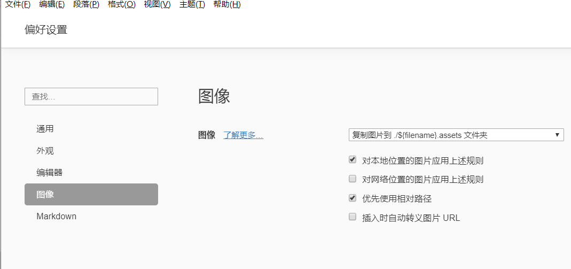Open the 段落(P) menu

(86, 4)
